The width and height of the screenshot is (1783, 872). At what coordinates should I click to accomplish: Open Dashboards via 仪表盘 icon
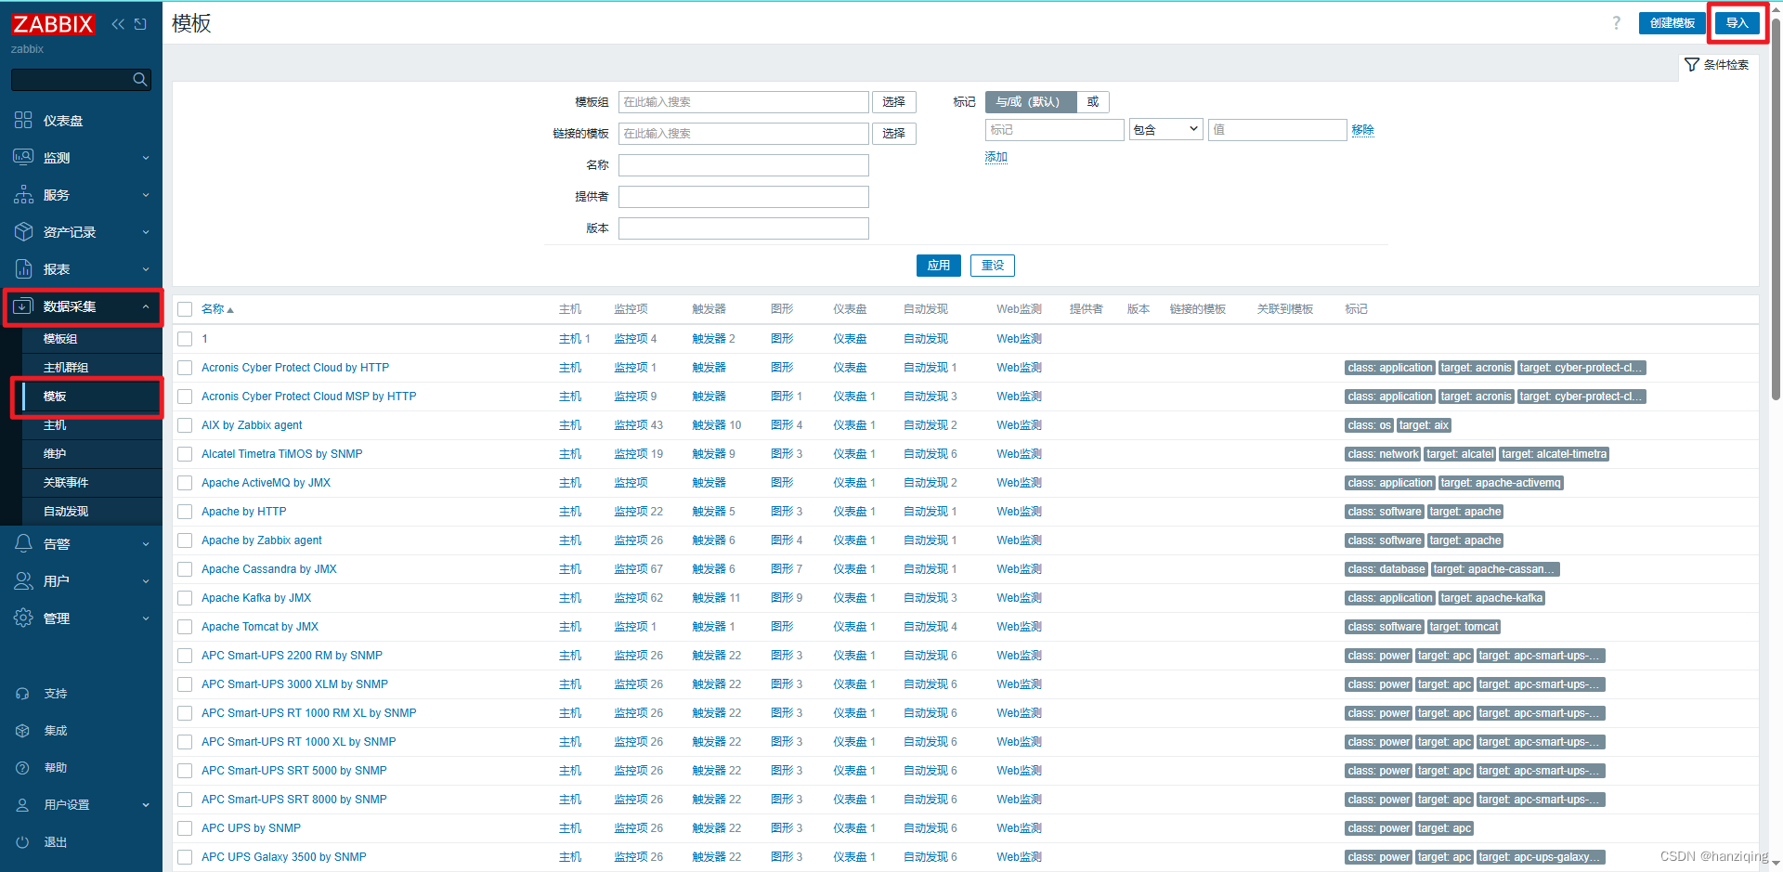pyautogui.click(x=23, y=121)
